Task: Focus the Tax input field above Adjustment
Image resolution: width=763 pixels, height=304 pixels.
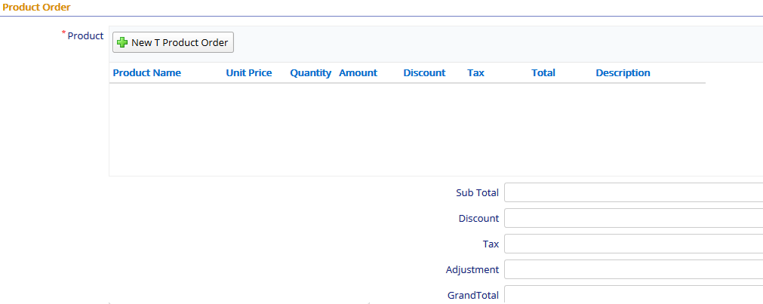Action: [x=633, y=244]
